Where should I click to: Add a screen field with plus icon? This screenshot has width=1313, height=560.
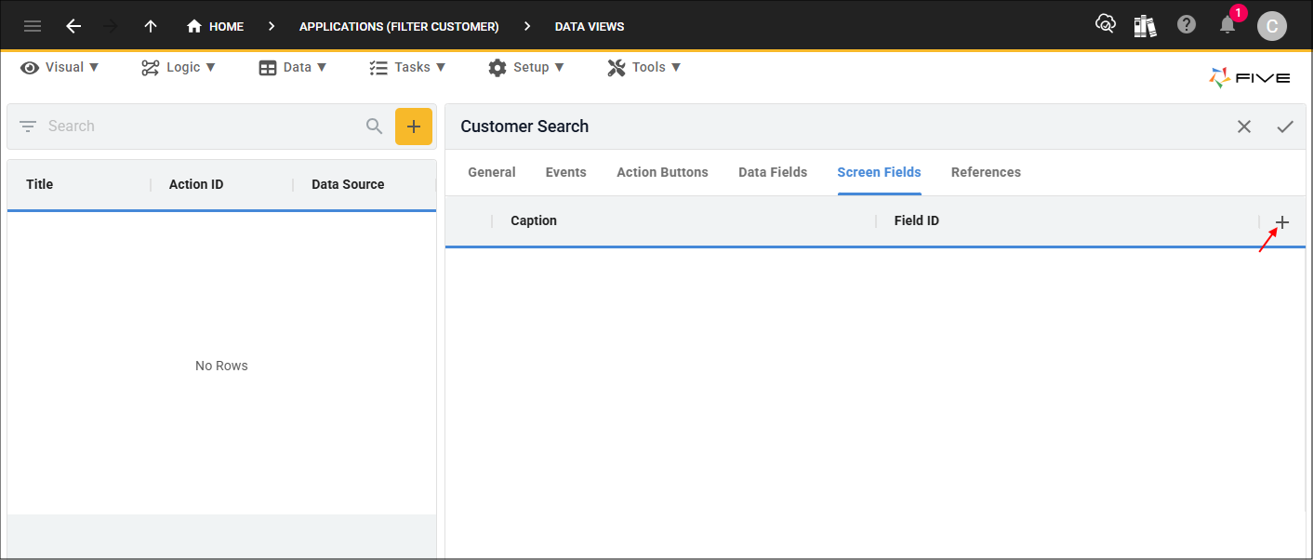pos(1283,222)
